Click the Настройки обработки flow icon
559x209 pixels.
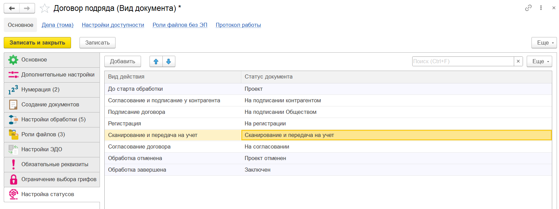tap(13, 120)
